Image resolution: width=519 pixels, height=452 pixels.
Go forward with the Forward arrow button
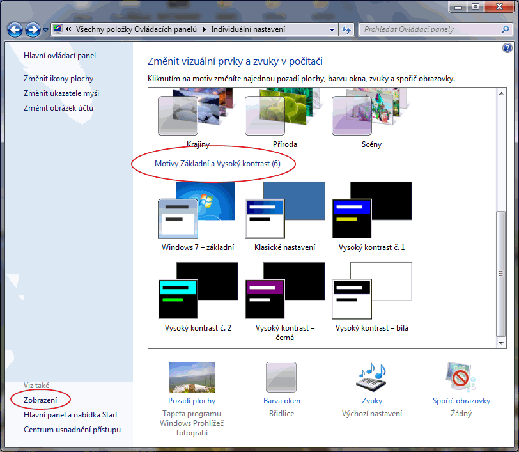[33, 30]
